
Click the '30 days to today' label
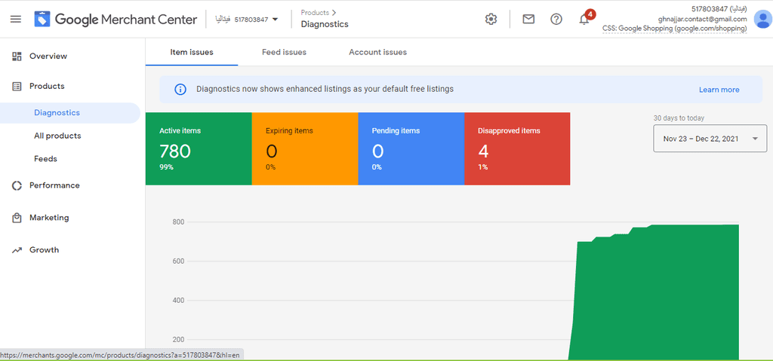(679, 118)
